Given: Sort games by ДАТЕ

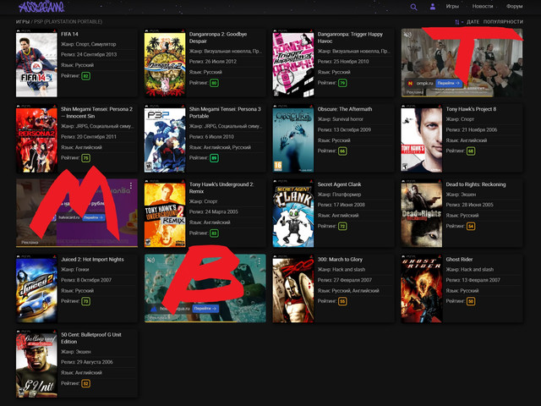Looking at the screenshot, I should (x=473, y=22).
